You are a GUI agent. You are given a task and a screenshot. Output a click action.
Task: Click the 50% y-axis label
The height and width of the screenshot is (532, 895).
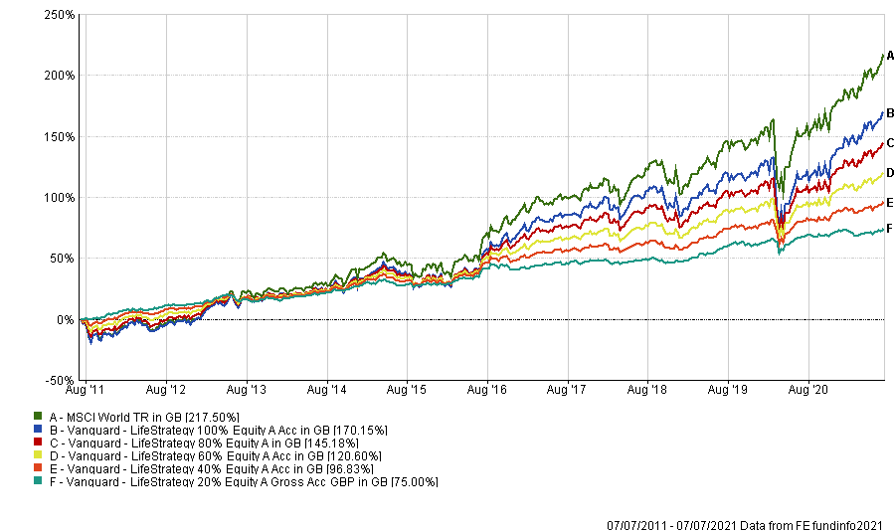pos(63,259)
